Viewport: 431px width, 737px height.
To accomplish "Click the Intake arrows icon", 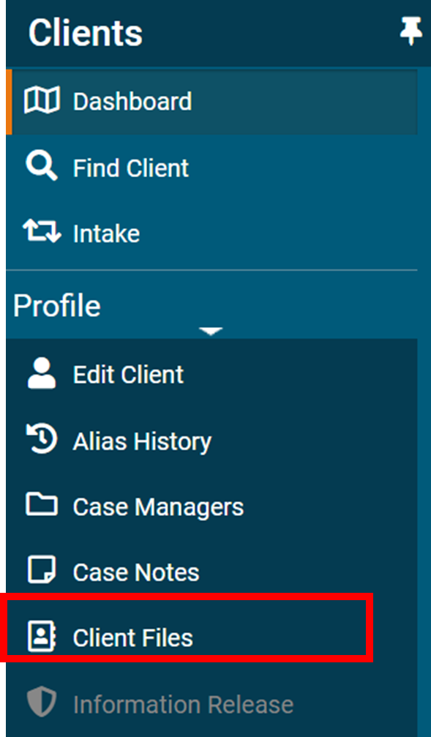I will (42, 233).
